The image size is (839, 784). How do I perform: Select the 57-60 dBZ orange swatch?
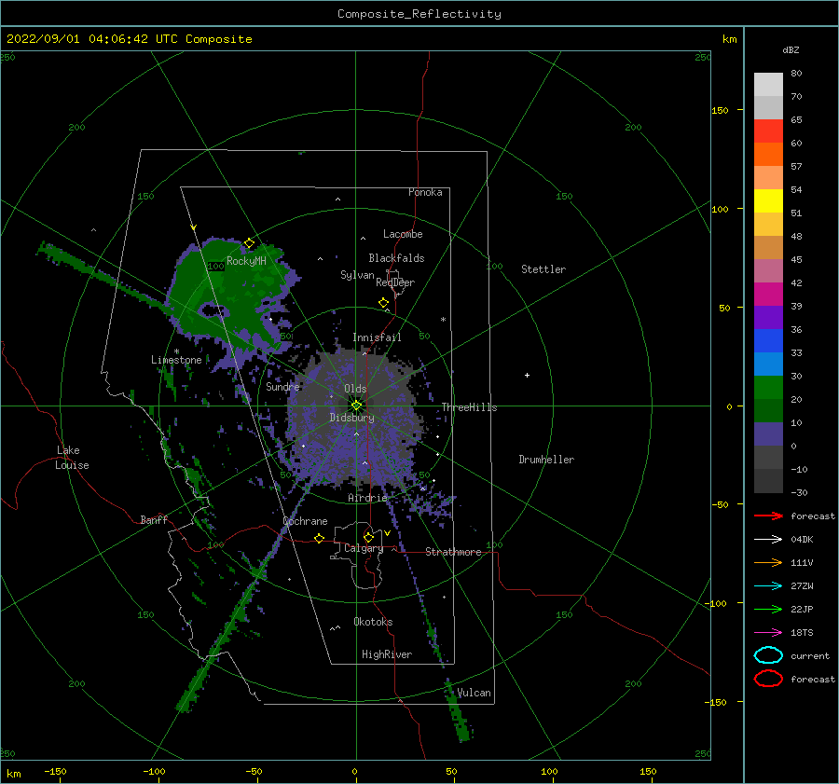[768, 155]
